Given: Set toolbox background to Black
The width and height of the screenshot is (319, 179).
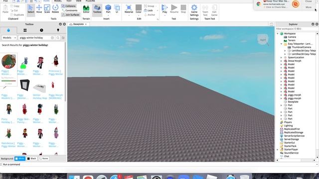Looking at the screenshot, I should point(31,159).
